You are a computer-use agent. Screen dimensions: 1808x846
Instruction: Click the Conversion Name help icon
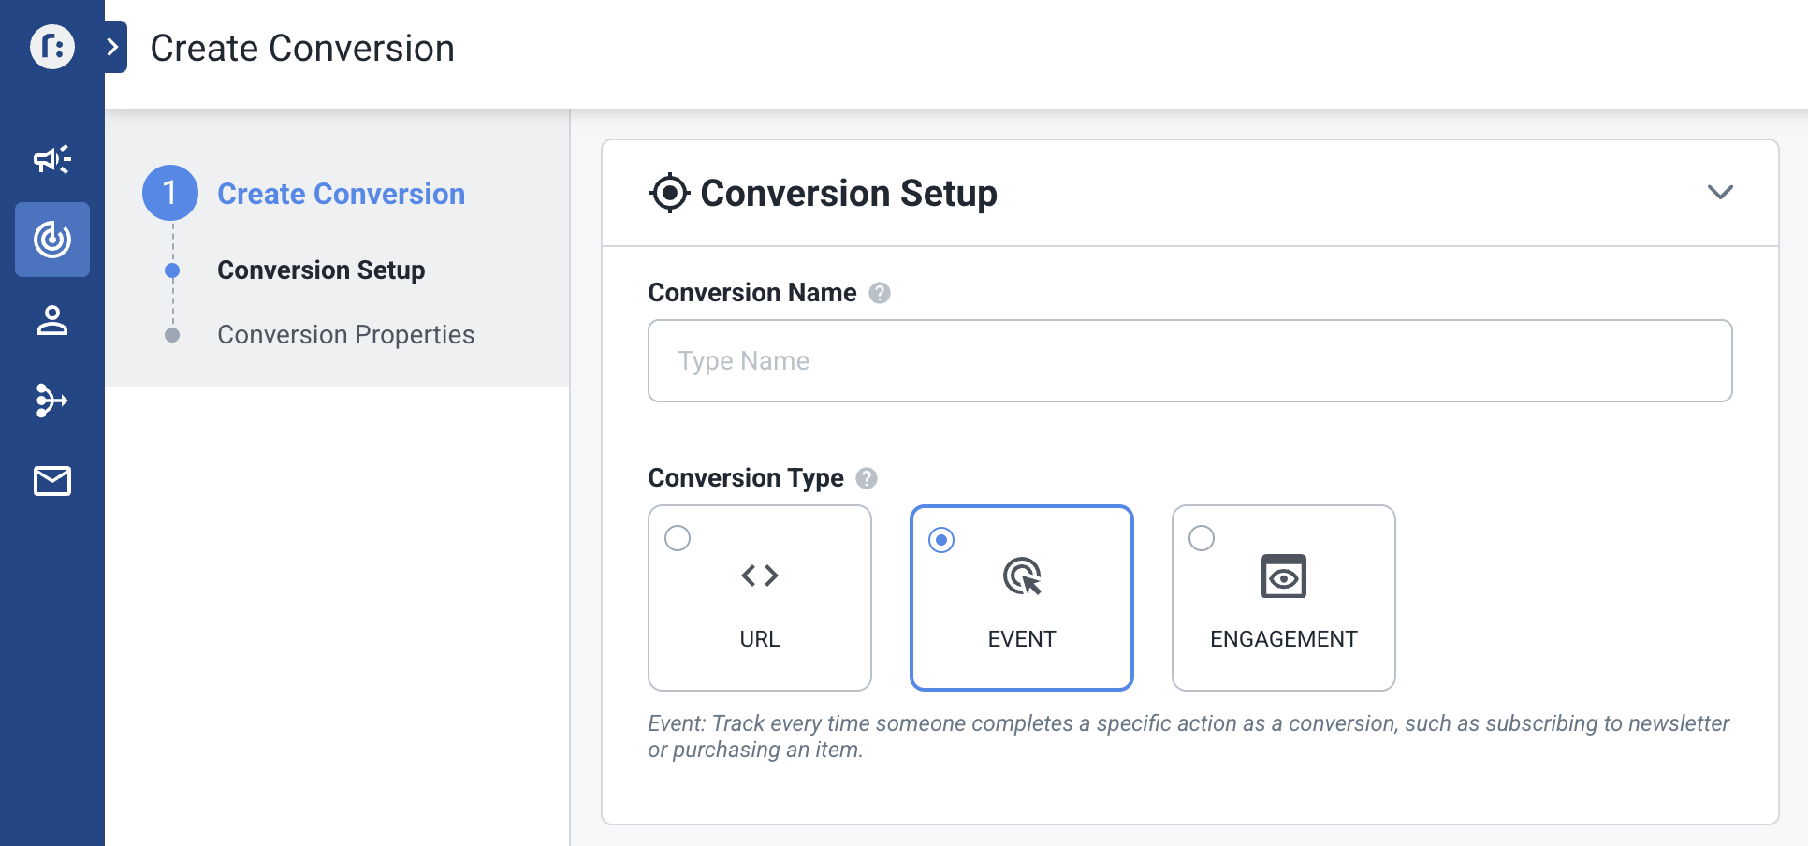879,293
